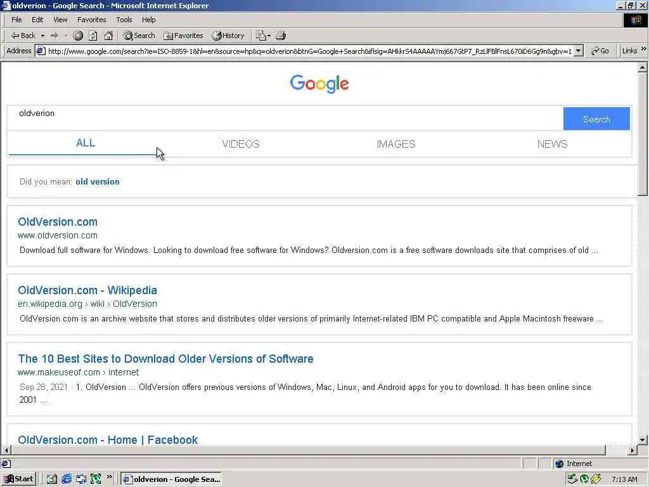The height and width of the screenshot is (487, 649).
Task: Open the Address bar URL dropdown
Action: [x=579, y=51]
